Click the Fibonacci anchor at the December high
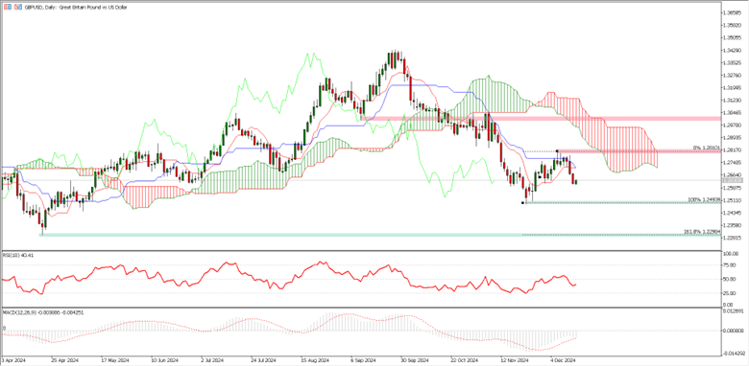The height and width of the screenshot is (366, 749). (557, 151)
